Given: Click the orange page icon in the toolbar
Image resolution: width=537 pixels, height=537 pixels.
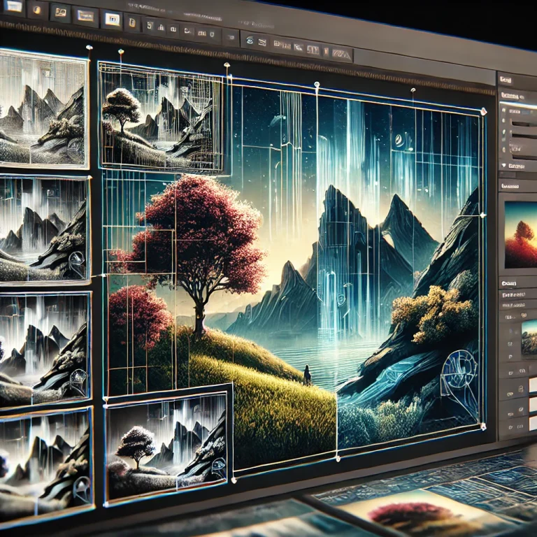Looking at the screenshot, I should 132,23.
